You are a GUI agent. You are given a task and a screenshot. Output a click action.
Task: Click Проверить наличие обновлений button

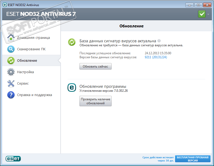pos(96,101)
